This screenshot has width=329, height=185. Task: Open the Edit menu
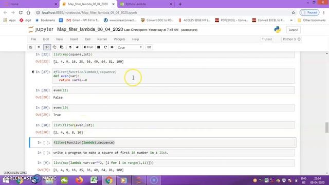point(46,39)
